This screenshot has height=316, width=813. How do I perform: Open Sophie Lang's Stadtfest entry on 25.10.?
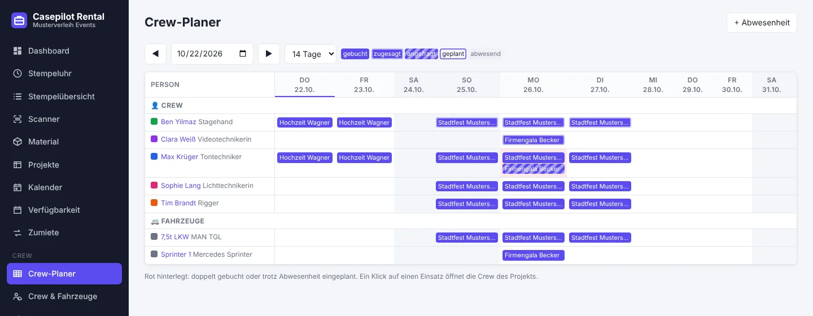coord(467,186)
